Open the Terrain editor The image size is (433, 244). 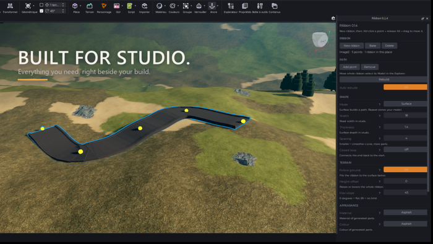[90, 7]
